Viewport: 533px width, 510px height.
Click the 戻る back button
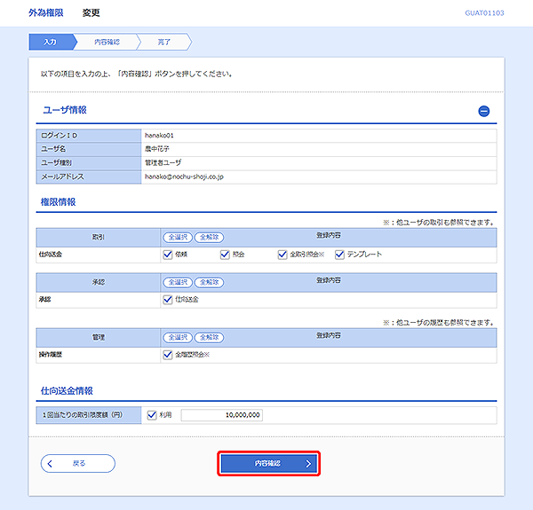78,464
